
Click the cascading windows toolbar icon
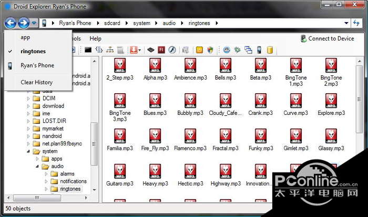(248, 50)
